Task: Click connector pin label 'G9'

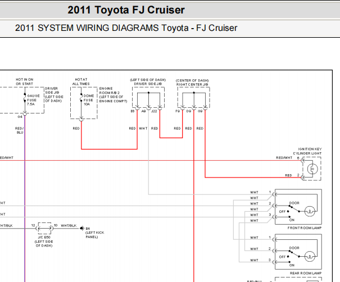Action: (x=200, y=111)
